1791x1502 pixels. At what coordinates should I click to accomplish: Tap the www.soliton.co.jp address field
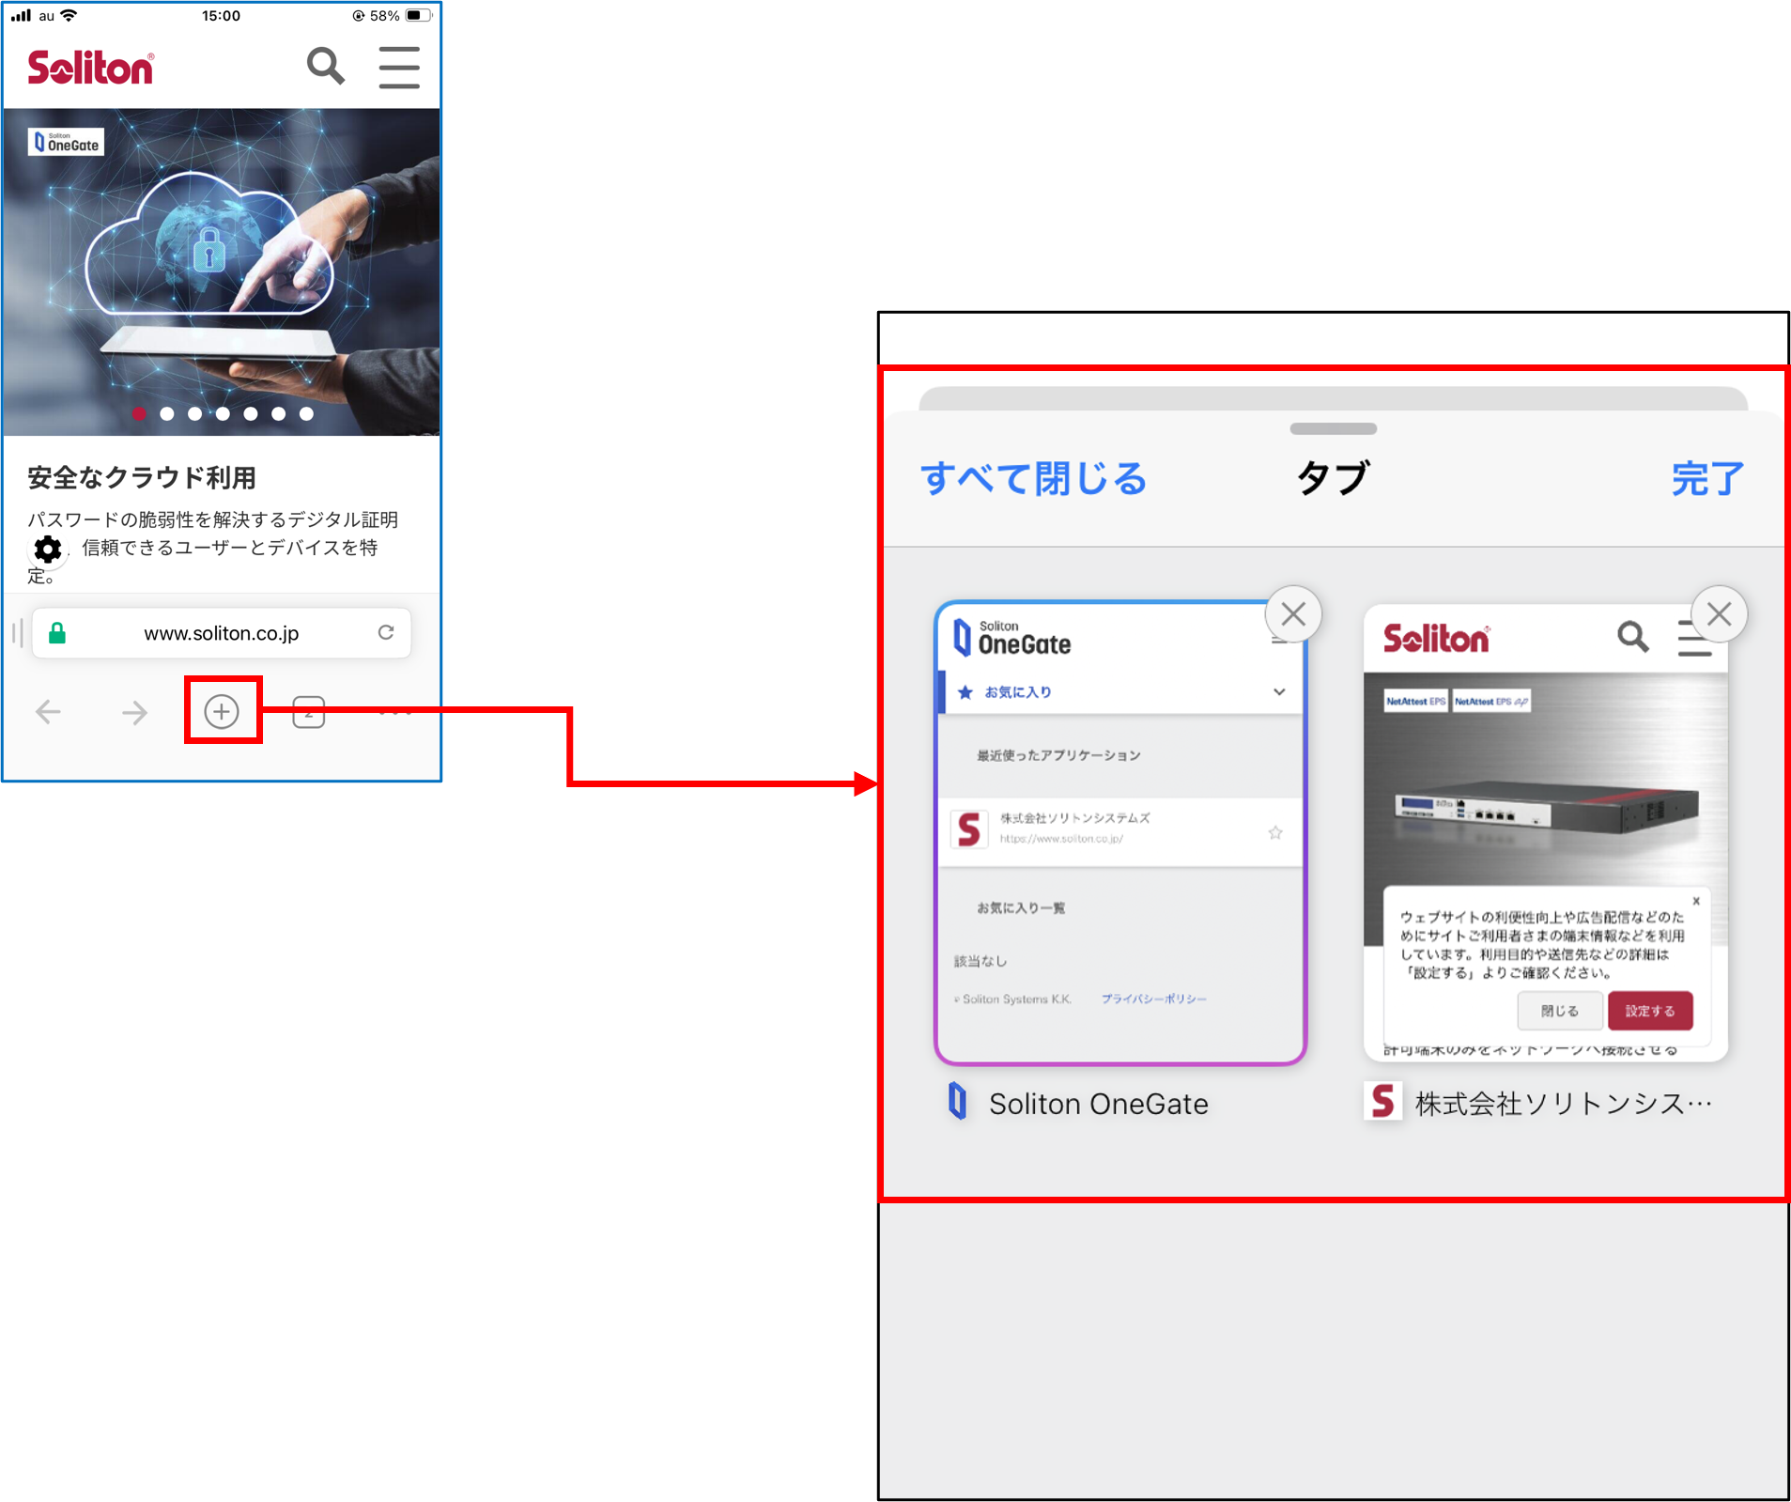click(222, 633)
